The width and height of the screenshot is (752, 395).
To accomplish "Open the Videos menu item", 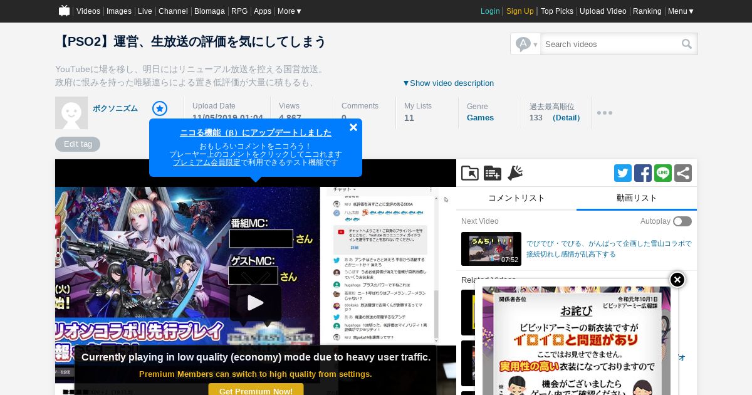I will pyautogui.click(x=88, y=11).
